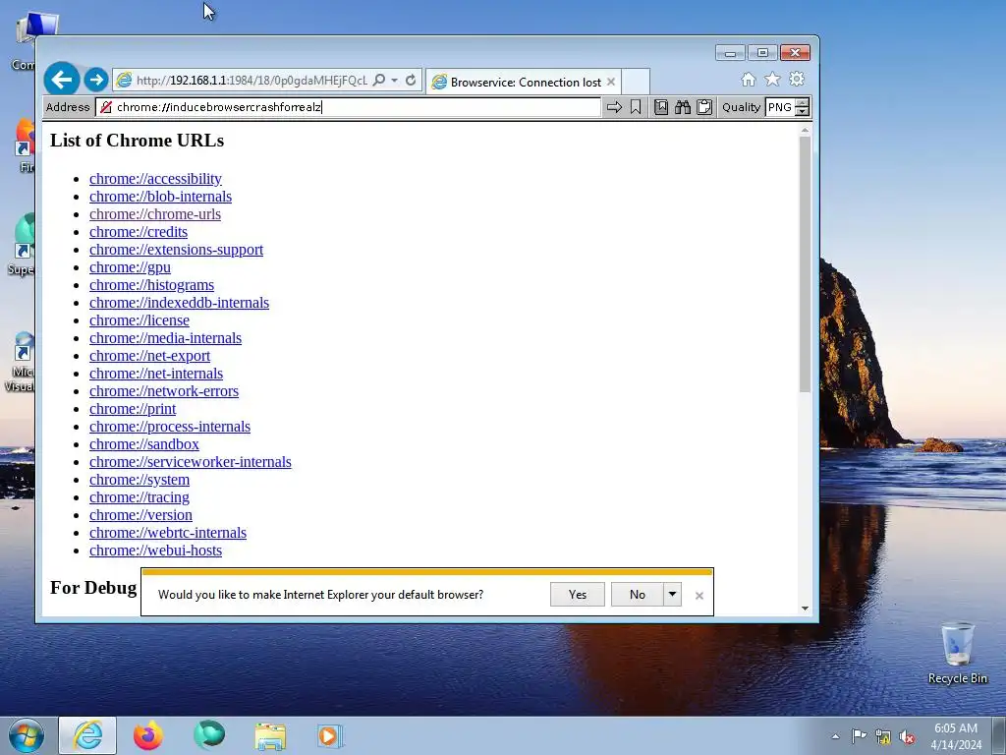Click No on default browser prompt
The image size is (1006, 755).
coord(637,595)
